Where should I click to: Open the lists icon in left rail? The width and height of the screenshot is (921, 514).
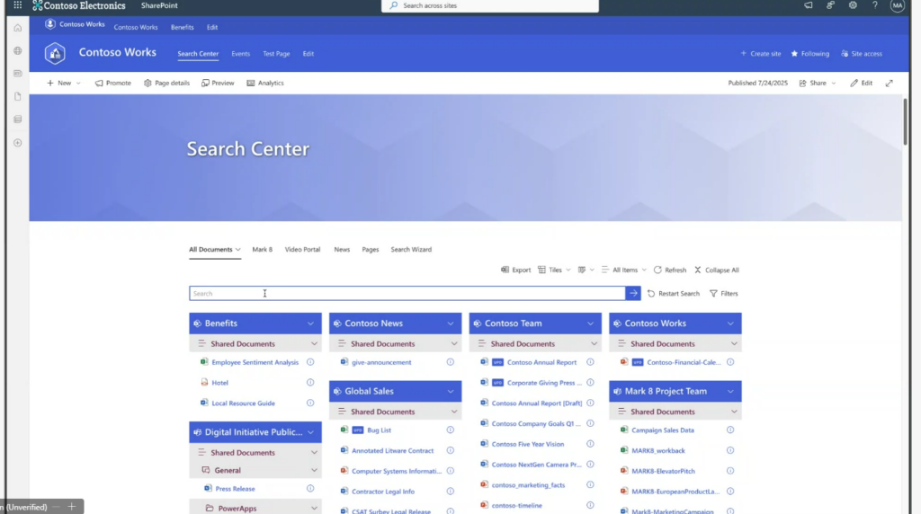point(18,120)
